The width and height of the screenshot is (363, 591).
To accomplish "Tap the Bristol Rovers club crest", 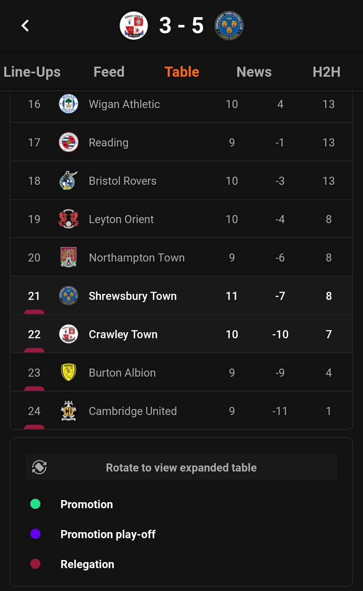I will 69,180.
